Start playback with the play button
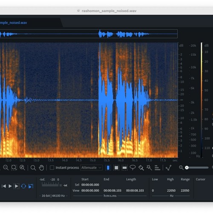213x213 pixels. tap(10, 186)
